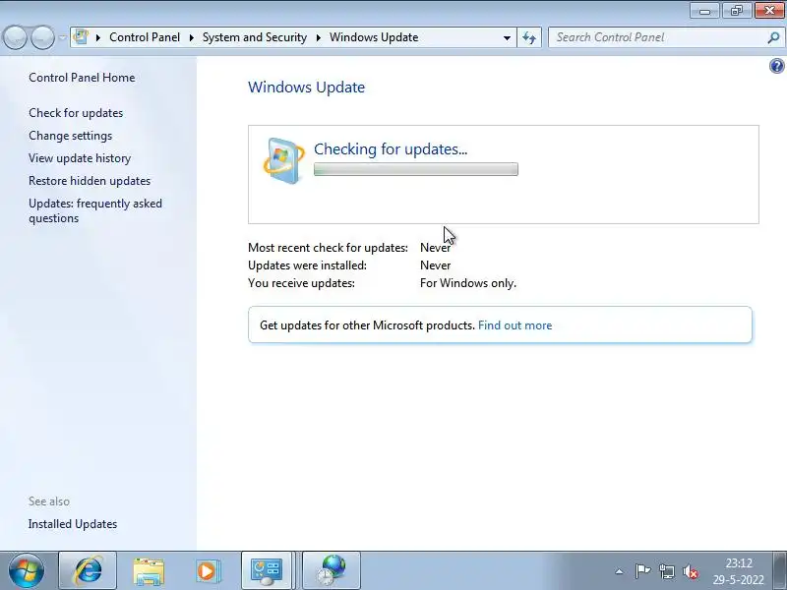This screenshot has width=787, height=590.
Task: Click the Windows Update shield icon
Action: (283, 160)
